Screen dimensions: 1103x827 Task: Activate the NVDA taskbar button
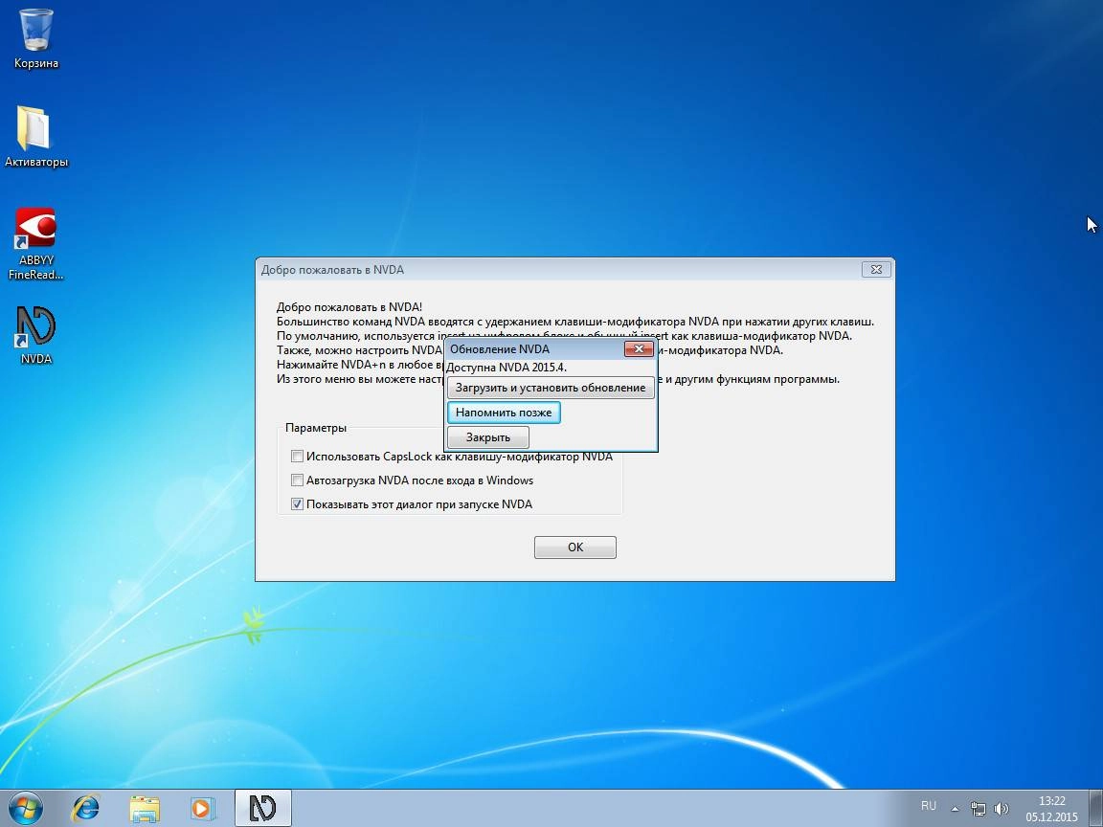262,808
